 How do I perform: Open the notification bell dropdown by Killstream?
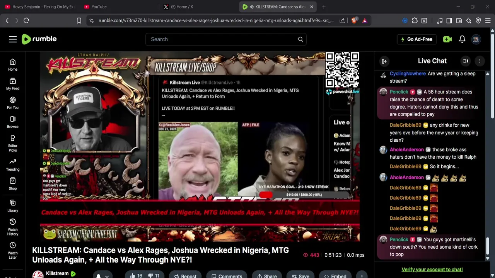click(x=102, y=276)
